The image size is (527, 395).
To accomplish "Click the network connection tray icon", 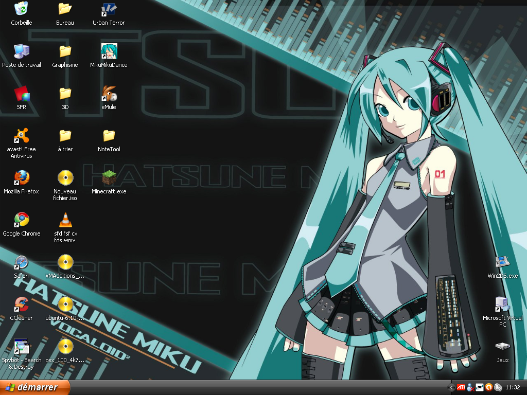I will [x=480, y=388].
